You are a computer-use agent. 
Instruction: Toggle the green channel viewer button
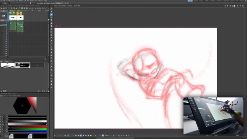coord(95,136)
